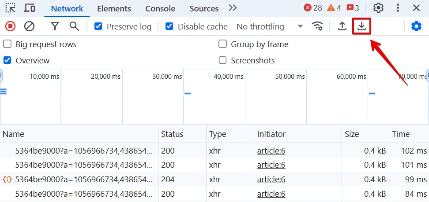Import HAR file with upload icon
The image size is (429, 202).
coord(342,26)
